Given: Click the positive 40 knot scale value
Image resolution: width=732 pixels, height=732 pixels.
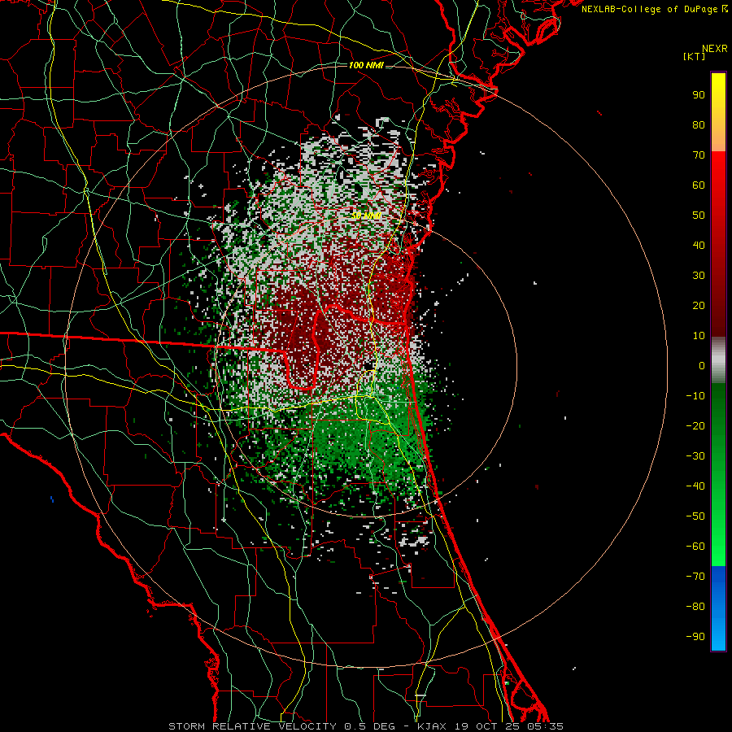Looking at the screenshot, I should [699, 246].
